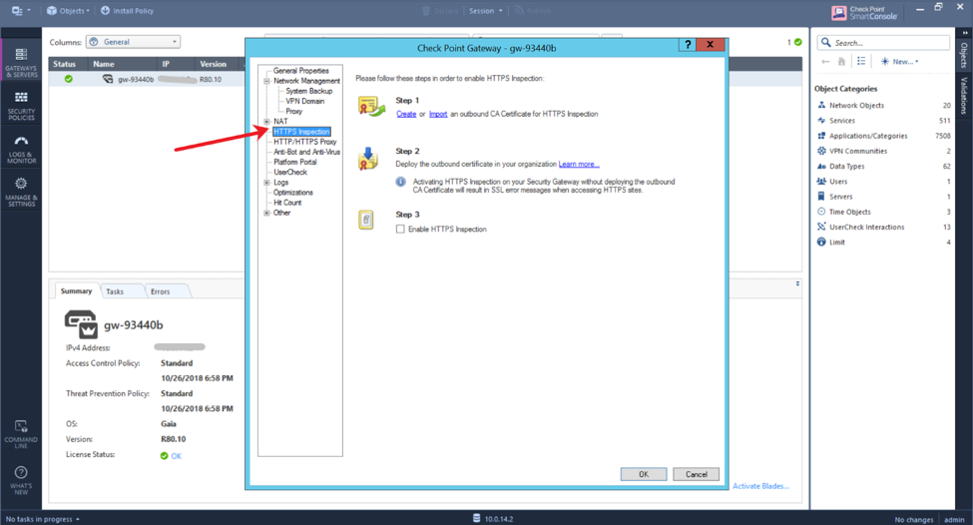Viewport: 973px width, 525px height.
Task: Select Hit Count tree item
Action: coord(287,203)
